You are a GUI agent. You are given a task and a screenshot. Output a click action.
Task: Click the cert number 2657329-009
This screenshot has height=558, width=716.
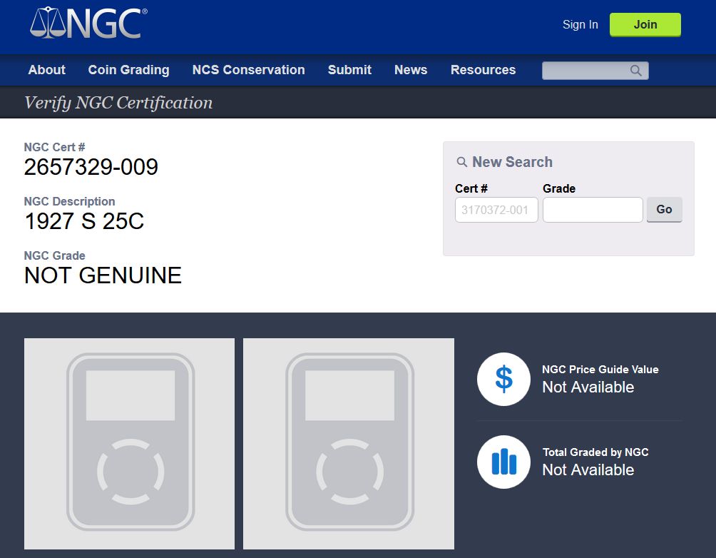click(91, 167)
